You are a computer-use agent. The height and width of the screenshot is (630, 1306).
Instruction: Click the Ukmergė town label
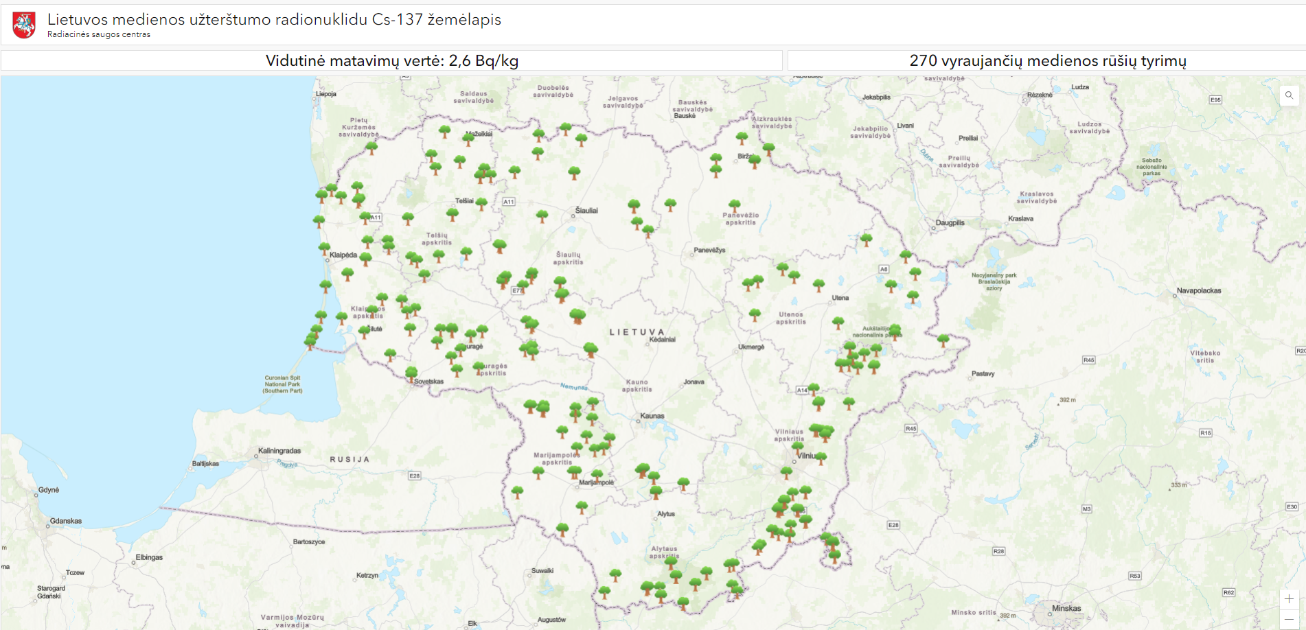(x=751, y=347)
